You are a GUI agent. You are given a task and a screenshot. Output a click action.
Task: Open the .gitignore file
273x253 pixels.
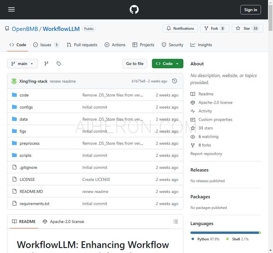click(x=29, y=167)
